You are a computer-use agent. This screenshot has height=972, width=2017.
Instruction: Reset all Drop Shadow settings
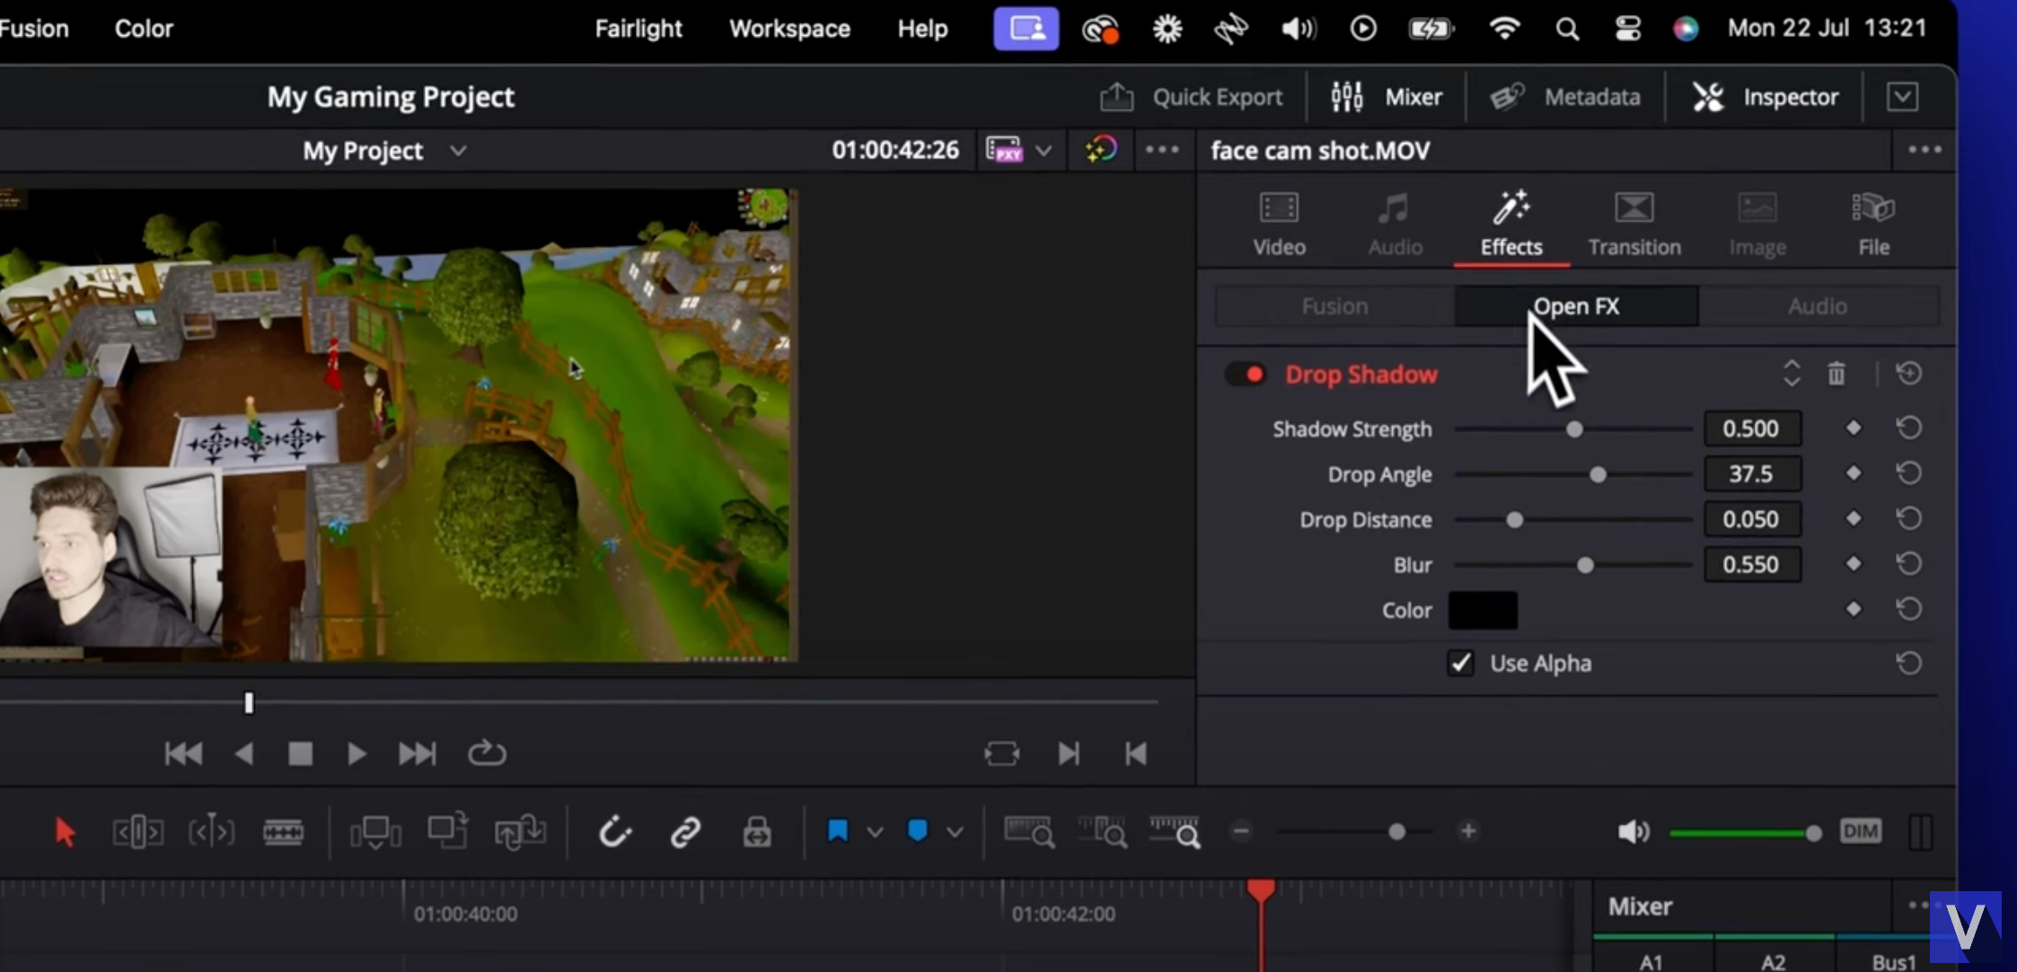(1909, 373)
